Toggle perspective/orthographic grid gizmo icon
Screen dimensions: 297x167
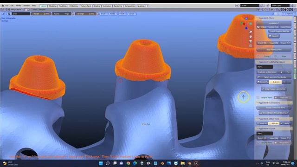(251, 46)
